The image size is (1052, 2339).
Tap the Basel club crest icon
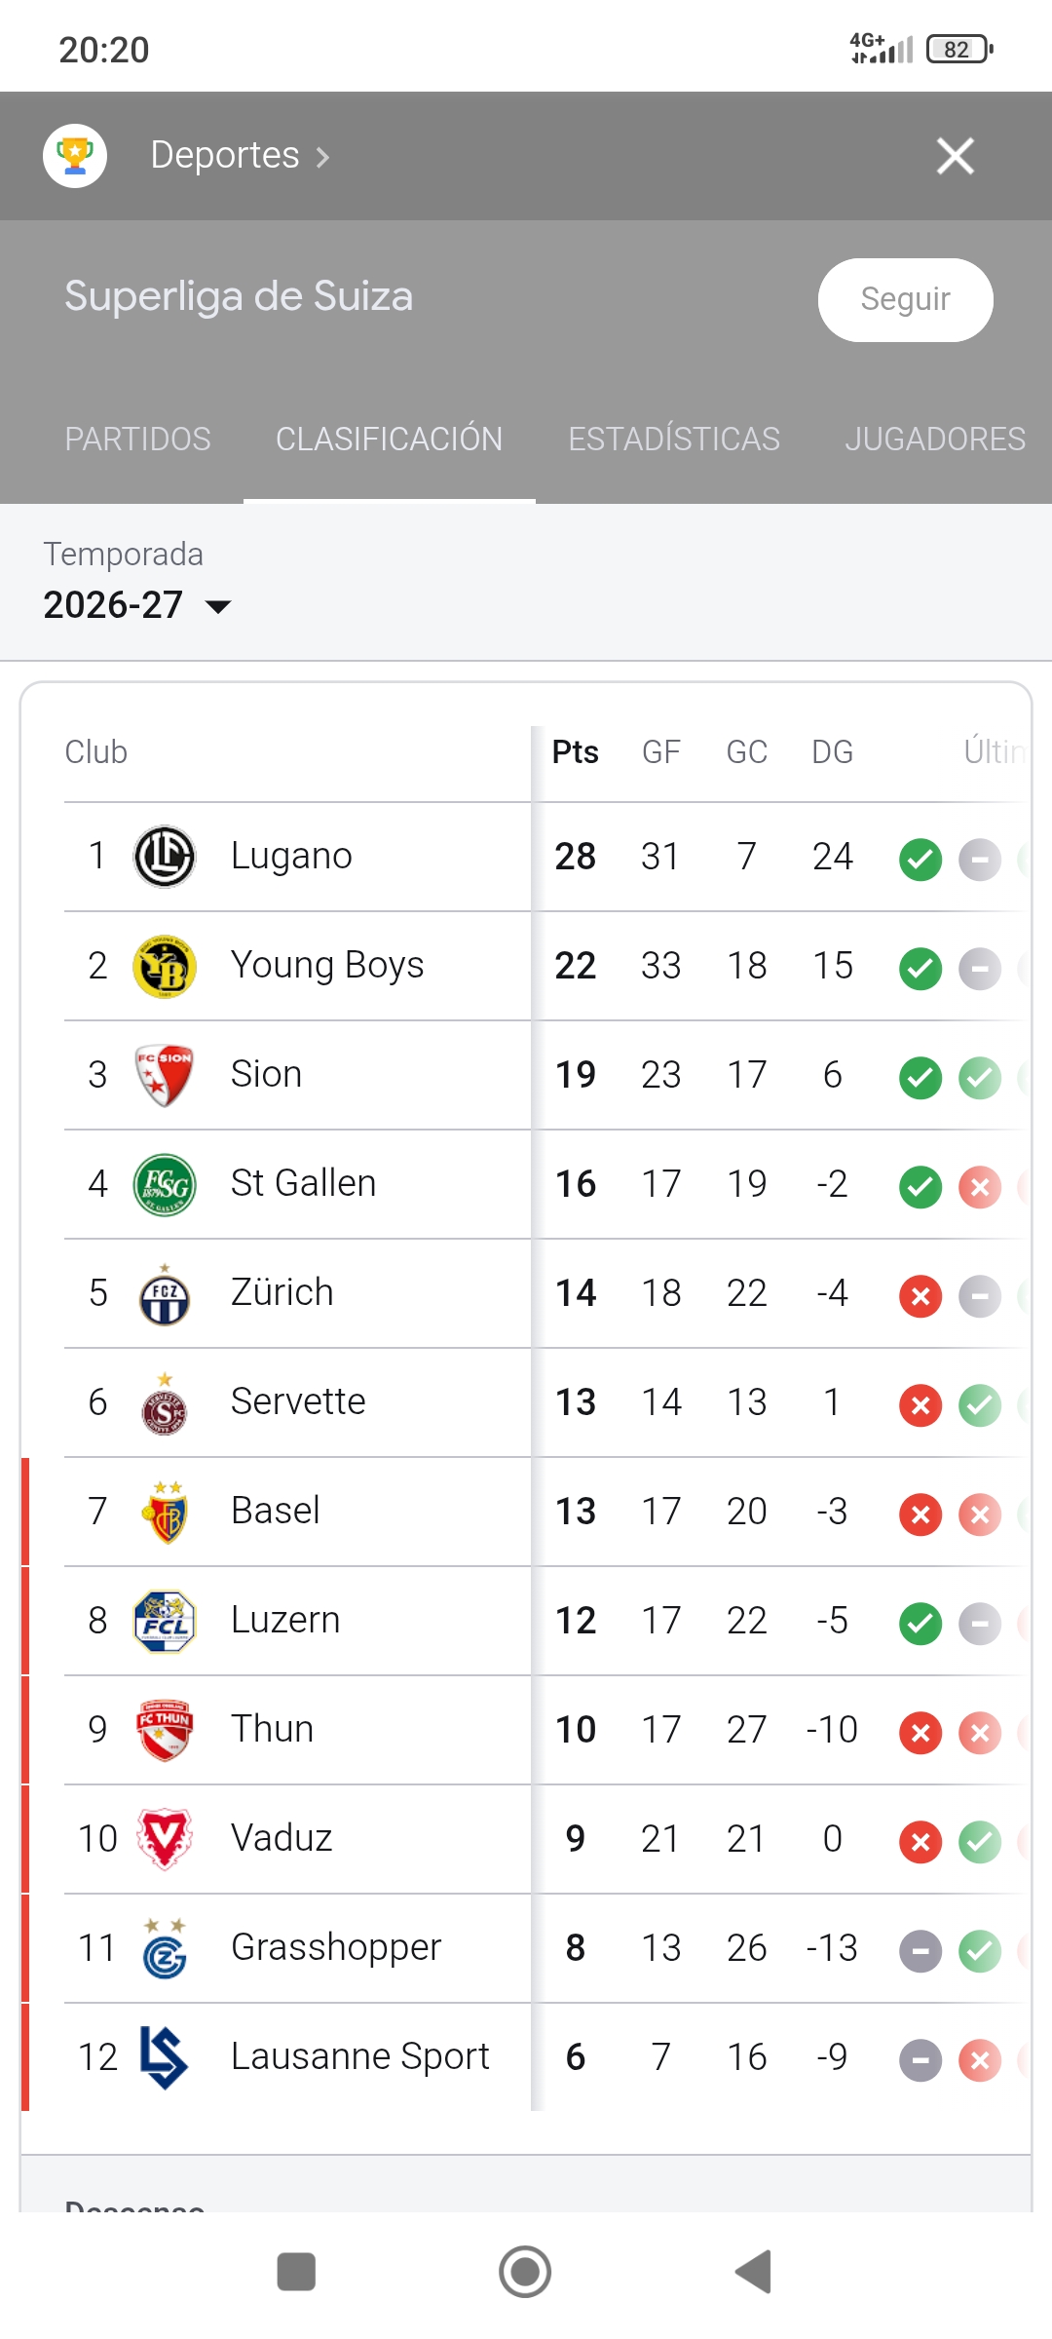tap(165, 1512)
